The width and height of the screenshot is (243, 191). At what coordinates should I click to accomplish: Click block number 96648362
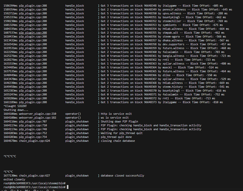pyautogui.click(x=150, y=60)
